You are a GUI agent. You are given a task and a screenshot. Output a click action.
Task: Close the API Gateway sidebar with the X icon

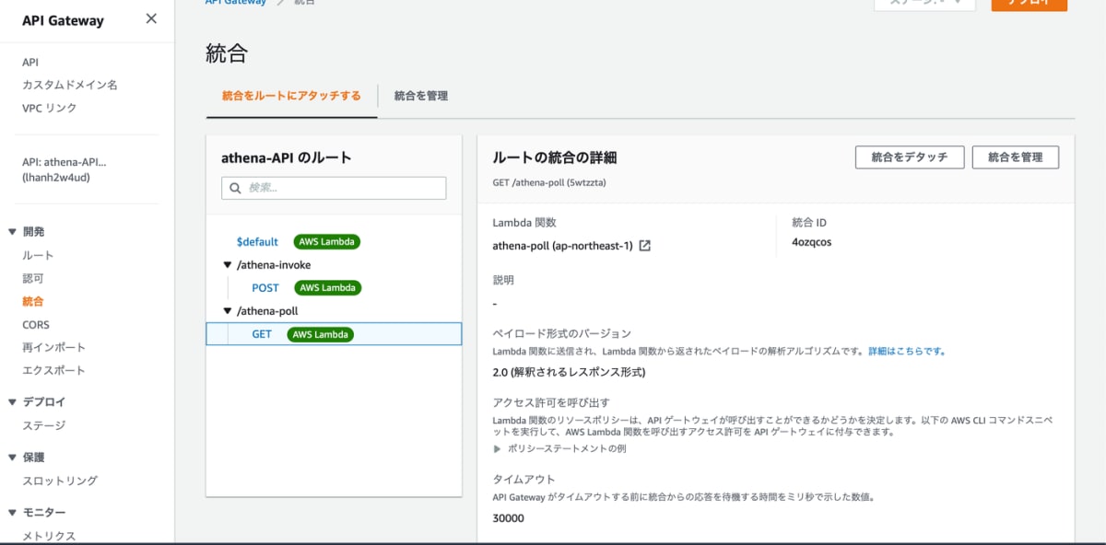pyautogui.click(x=151, y=18)
